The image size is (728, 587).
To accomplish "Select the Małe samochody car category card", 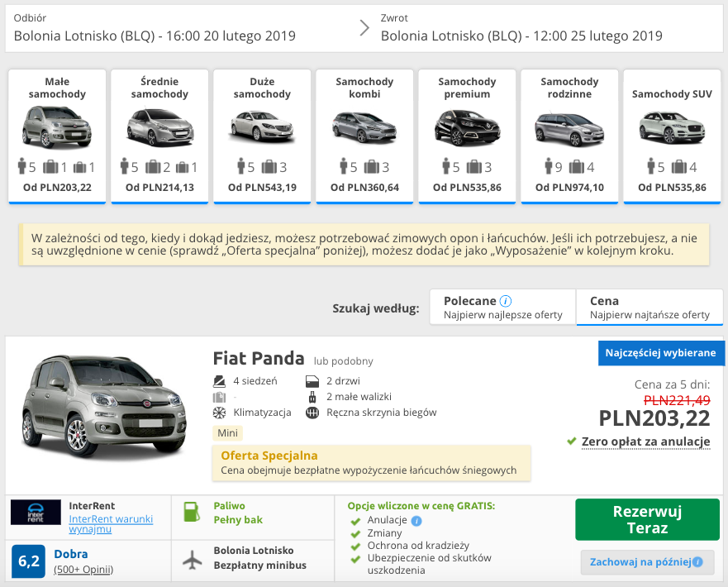I will (57, 136).
